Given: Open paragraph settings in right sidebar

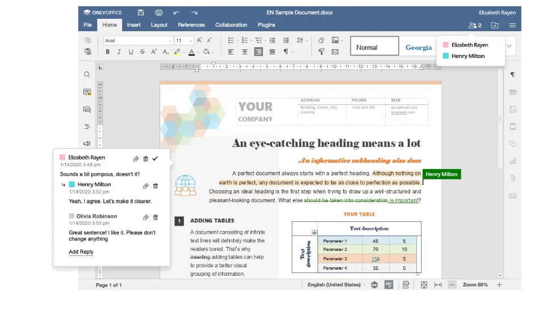Looking at the screenshot, I should pyautogui.click(x=513, y=74).
